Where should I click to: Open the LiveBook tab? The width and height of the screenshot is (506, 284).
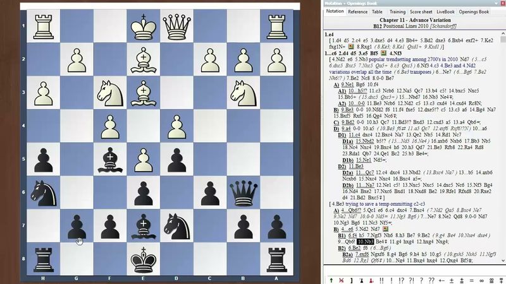click(x=445, y=11)
